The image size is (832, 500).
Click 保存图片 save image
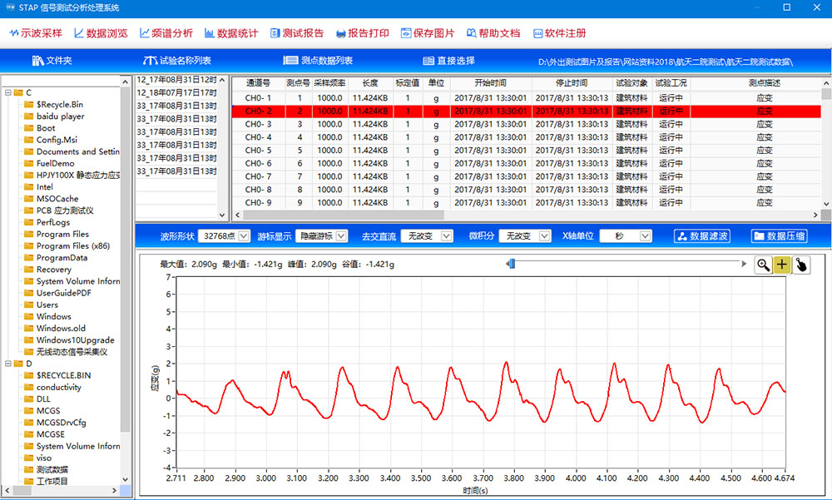pos(428,33)
